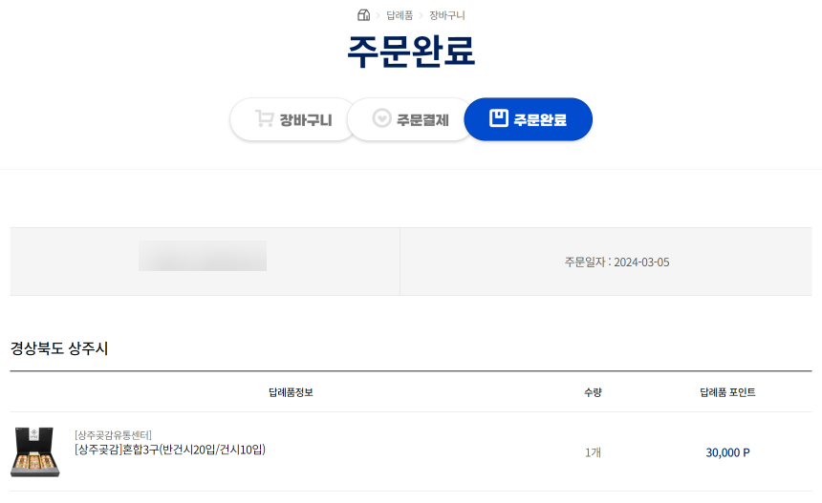This screenshot has width=822, height=503.
Task: Click the home icon in breadcrumb
Action: click(x=363, y=15)
